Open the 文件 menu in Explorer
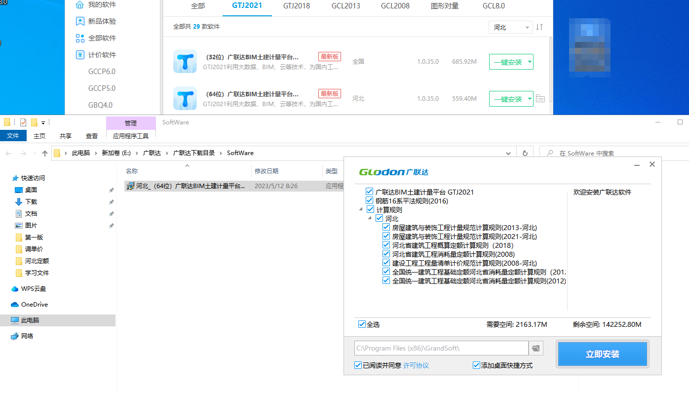This screenshot has height=394, width=689. pos(13,136)
